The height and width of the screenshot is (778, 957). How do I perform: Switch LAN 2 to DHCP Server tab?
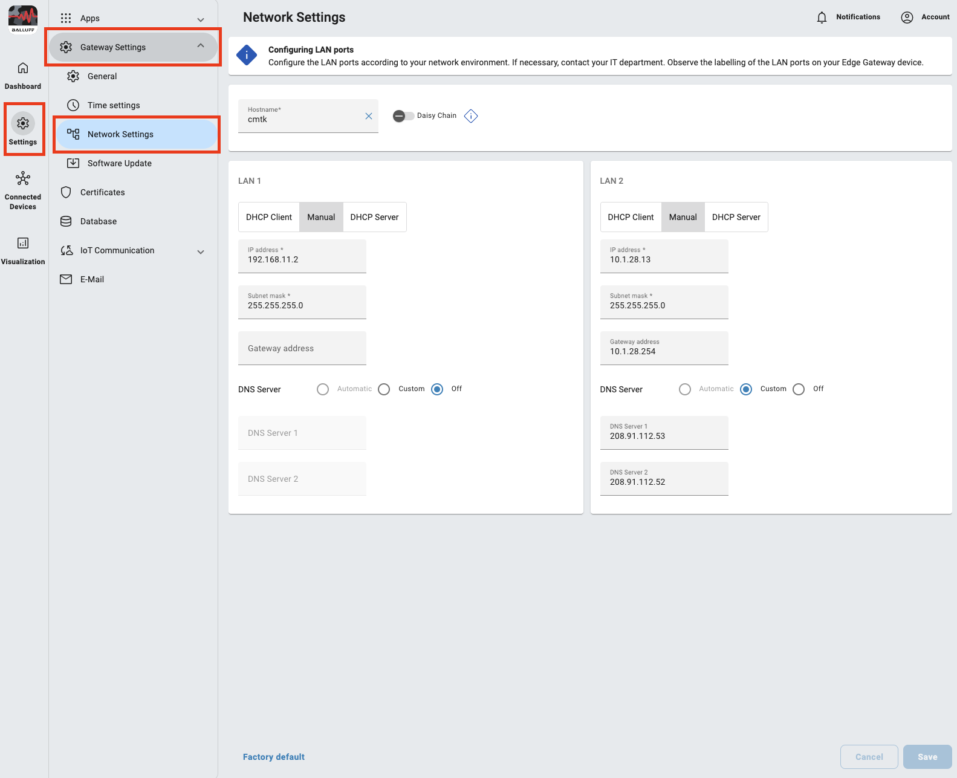tap(736, 217)
